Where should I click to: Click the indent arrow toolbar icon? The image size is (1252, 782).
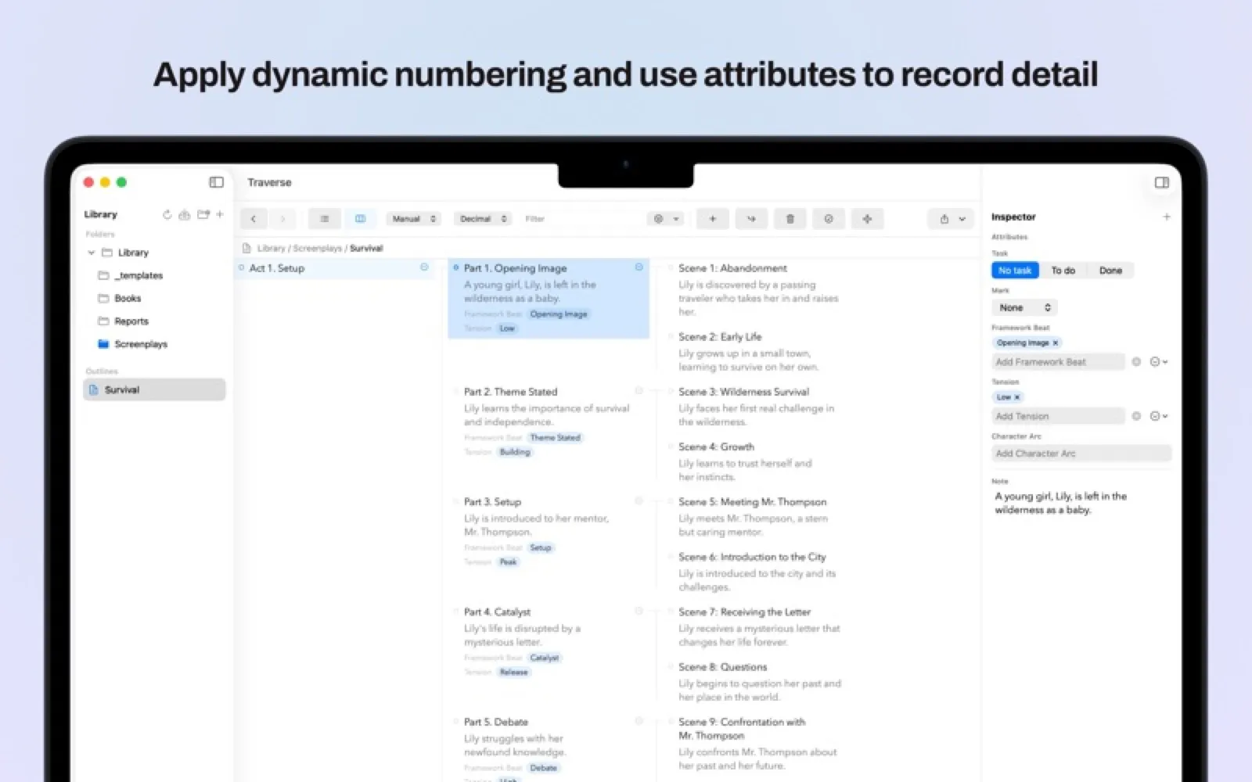coord(751,219)
